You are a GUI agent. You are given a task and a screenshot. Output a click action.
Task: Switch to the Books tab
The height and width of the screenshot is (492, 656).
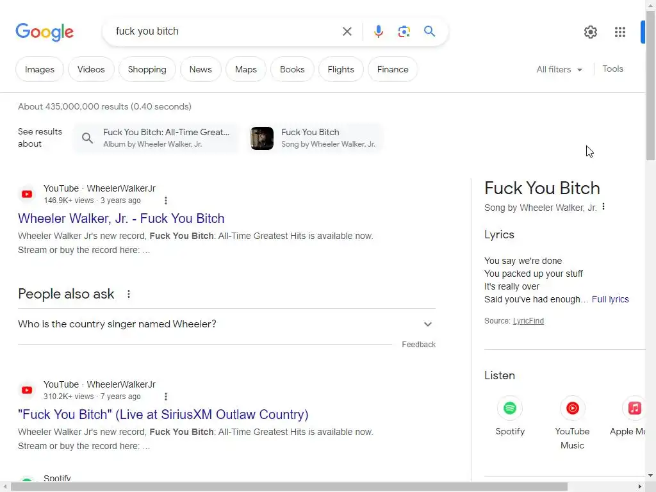click(292, 69)
